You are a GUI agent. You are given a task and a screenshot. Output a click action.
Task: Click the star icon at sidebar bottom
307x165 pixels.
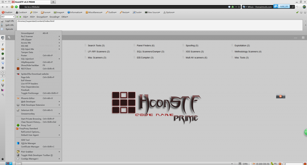(x=2, y=159)
